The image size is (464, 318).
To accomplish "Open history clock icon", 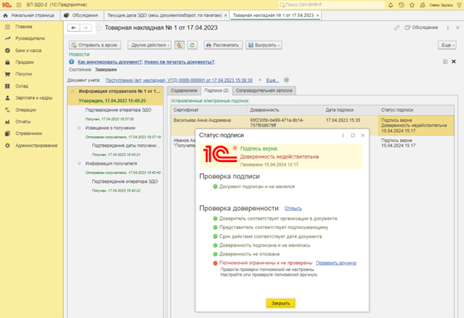I will tap(402, 4).
